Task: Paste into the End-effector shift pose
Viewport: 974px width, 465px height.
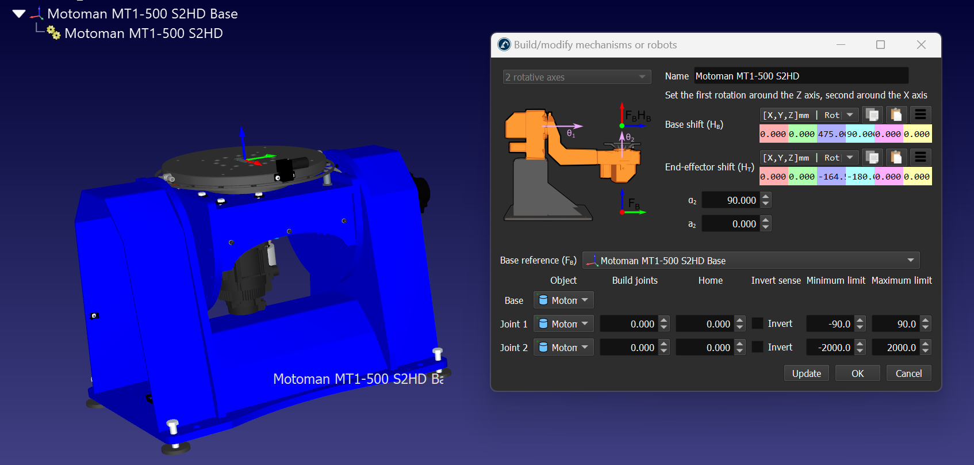Action: point(896,158)
